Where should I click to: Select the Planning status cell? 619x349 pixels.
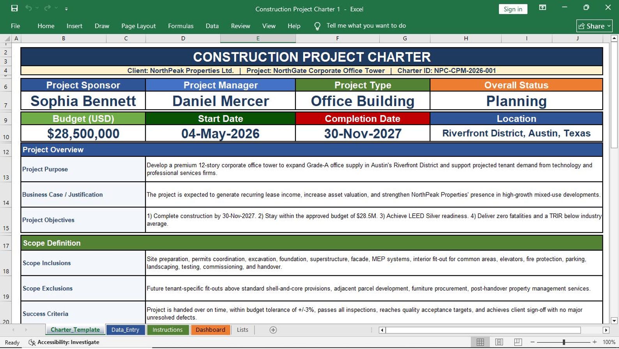[516, 101]
